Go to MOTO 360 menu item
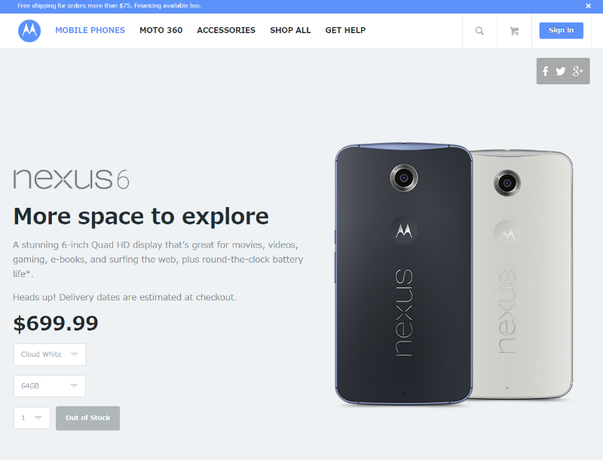Viewport: 603px width, 460px height. 161,30
